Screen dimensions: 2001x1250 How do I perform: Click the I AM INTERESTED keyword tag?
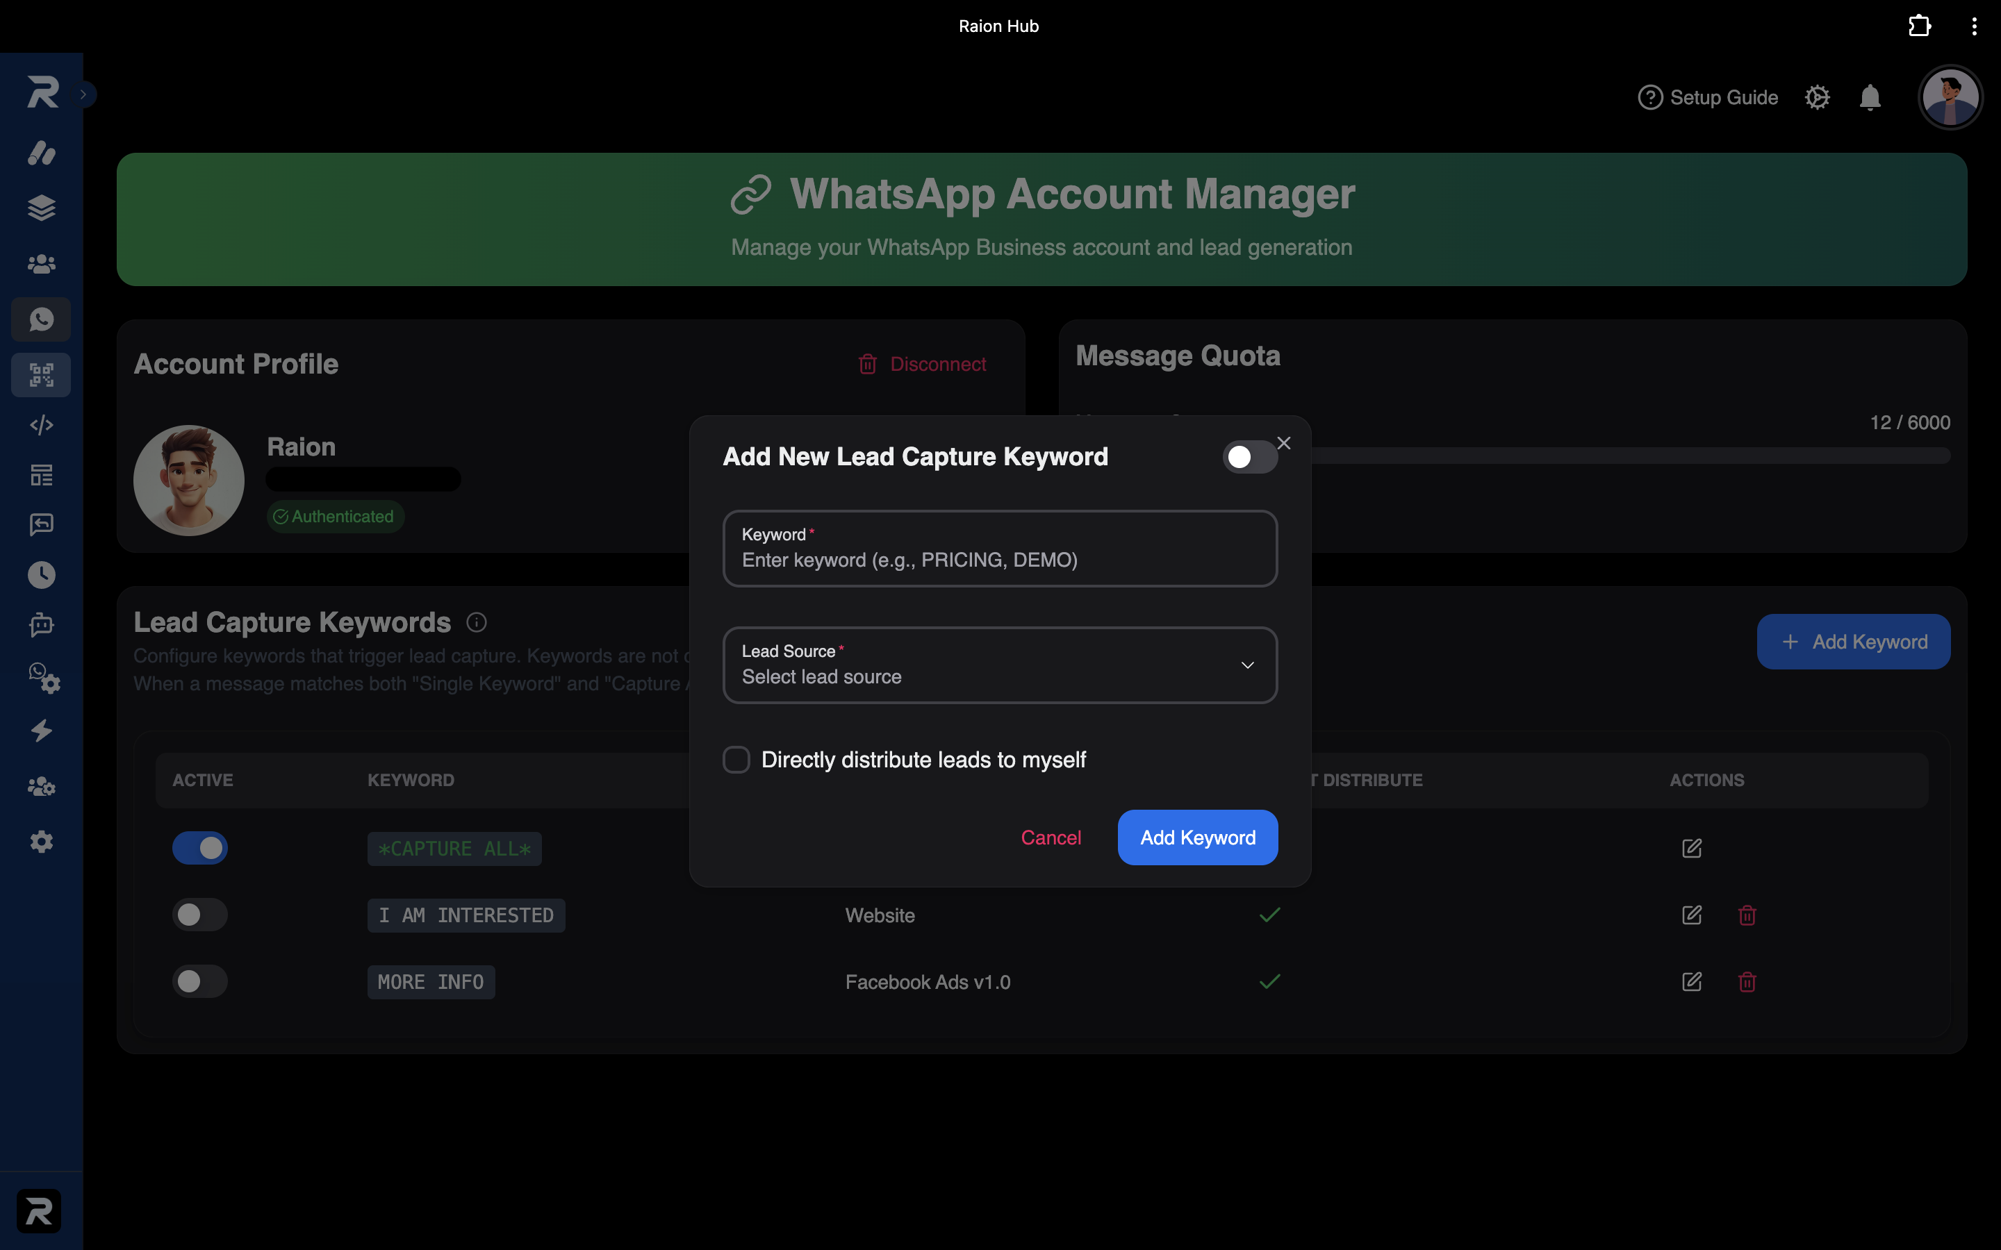(x=466, y=915)
